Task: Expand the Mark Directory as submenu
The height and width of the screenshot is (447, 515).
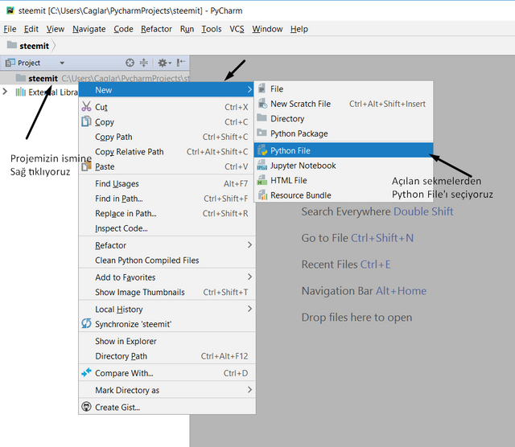Action: [249, 390]
